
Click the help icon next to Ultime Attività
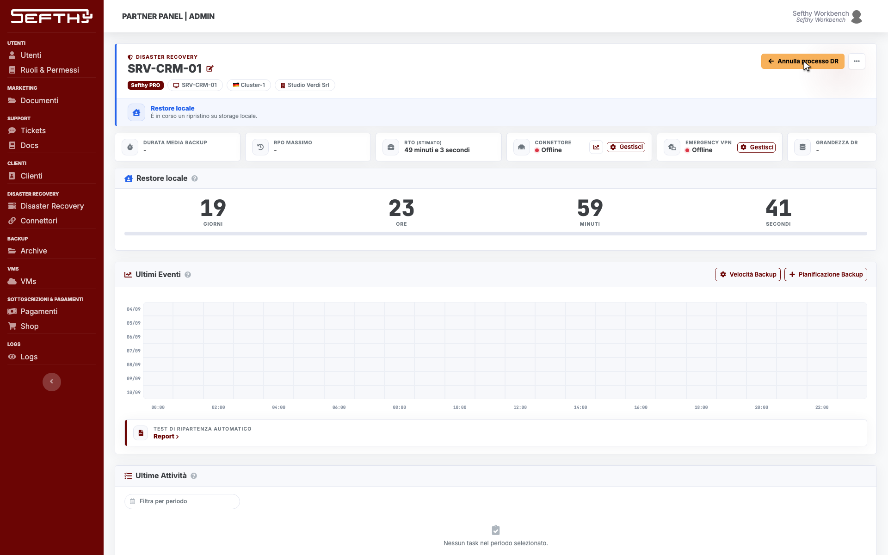(194, 476)
